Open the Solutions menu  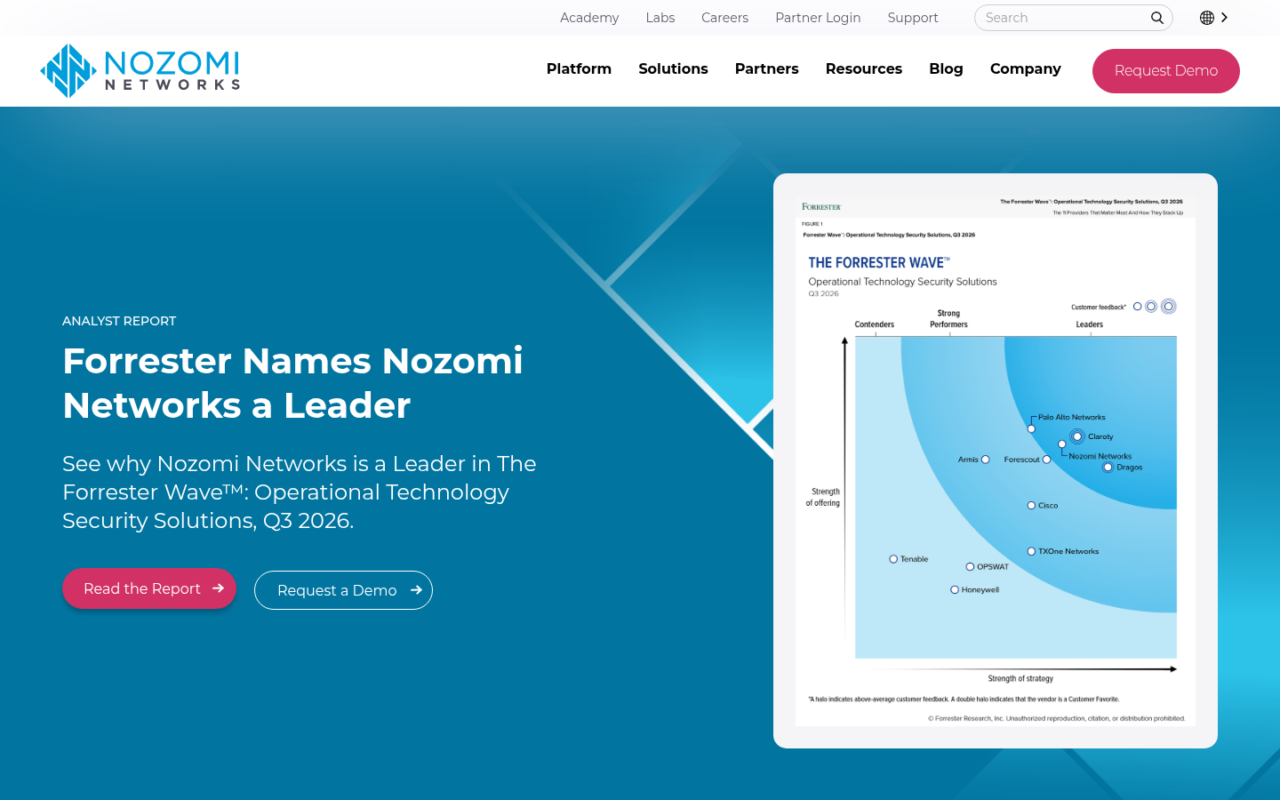tap(673, 69)
